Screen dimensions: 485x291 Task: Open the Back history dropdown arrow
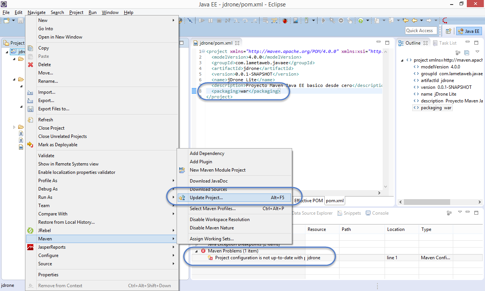[x=421, y=20]
